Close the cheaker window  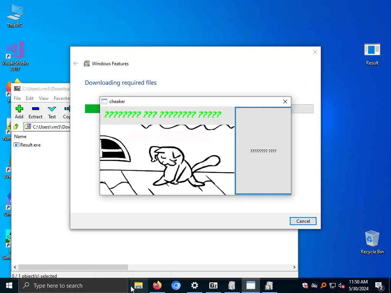tap(285, 101)
